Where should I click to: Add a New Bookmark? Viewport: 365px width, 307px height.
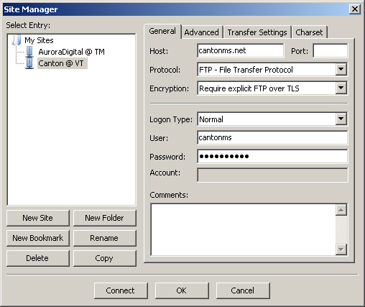(x=38, y=238)
